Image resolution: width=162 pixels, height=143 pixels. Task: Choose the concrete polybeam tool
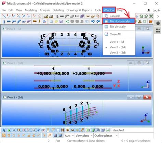tap(67, 16)
